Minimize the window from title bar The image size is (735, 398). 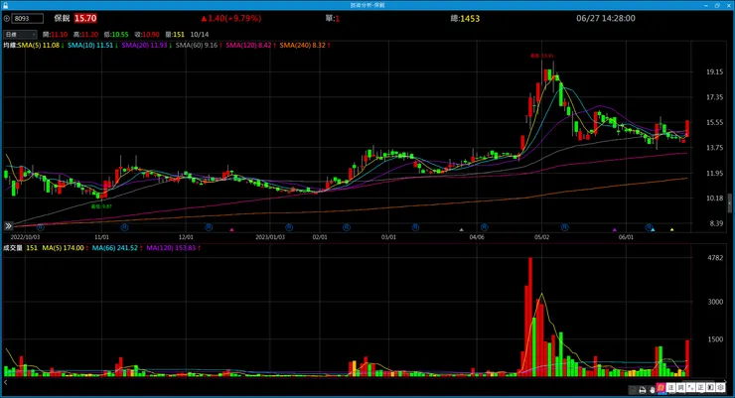(x=706, y=5)
